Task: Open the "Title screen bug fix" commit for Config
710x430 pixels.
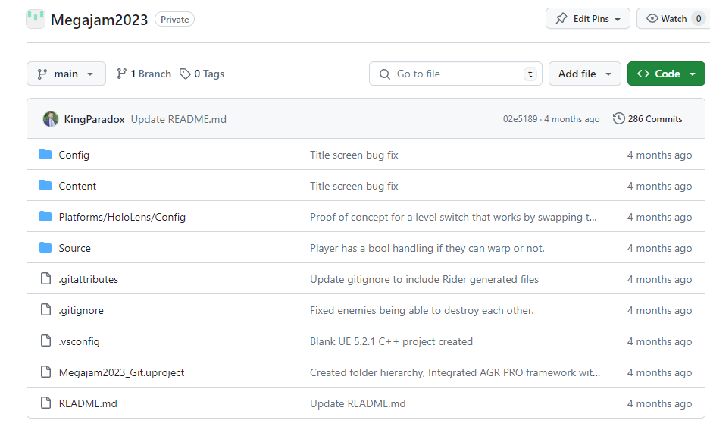Action: point(354,155)
